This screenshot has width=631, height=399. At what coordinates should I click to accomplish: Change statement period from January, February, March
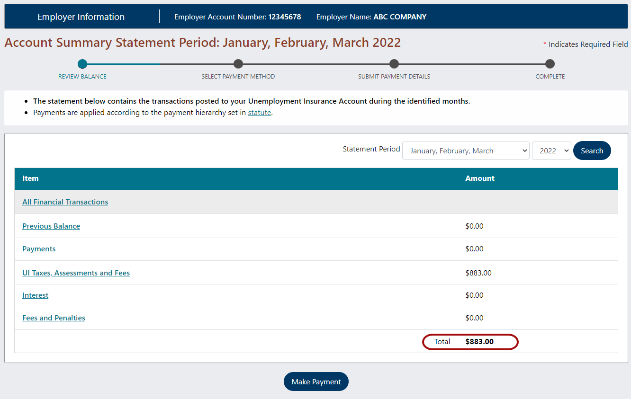[x=465, y=151]
